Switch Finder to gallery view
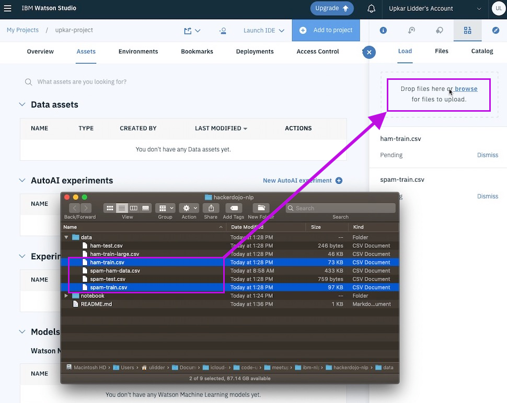 pyautogui.click(x=145, y=208)
